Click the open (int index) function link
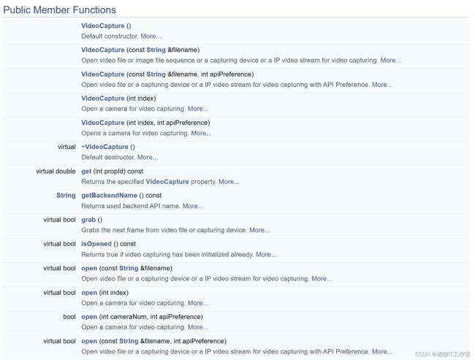The width and height of the screenshot is (475, 360). click(x=89, y=293)
